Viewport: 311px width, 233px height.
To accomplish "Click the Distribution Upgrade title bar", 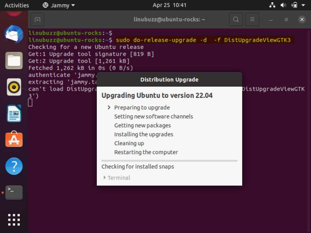I will 169,79.
